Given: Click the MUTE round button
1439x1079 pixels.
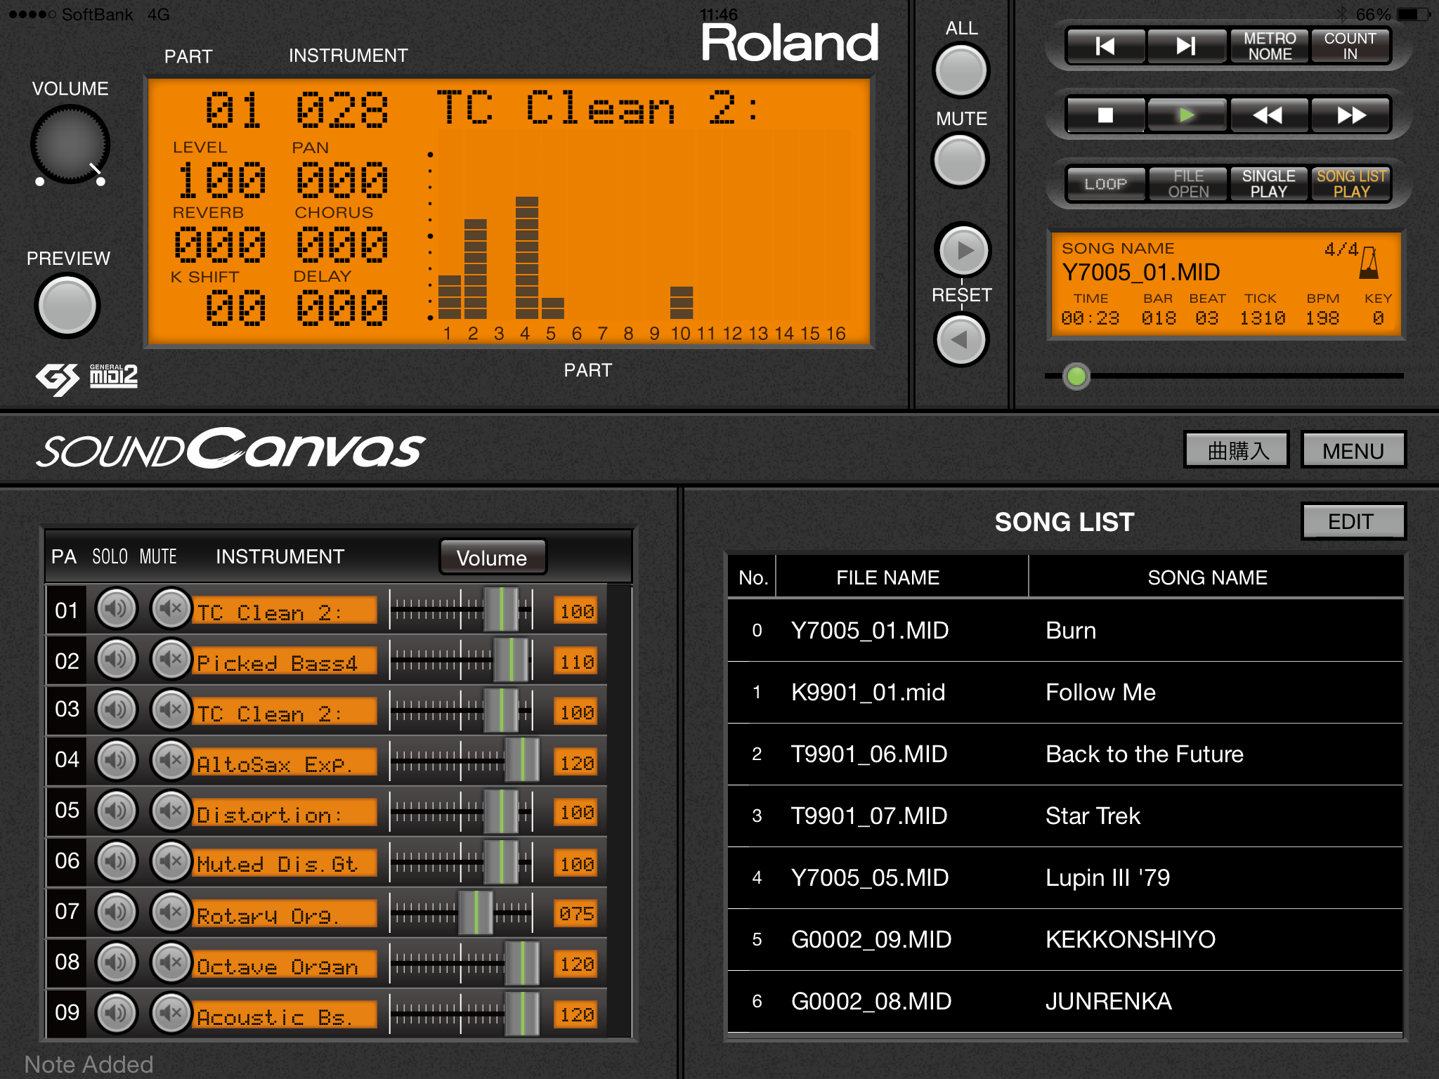Looking at the screenshot, I should 961,161.
